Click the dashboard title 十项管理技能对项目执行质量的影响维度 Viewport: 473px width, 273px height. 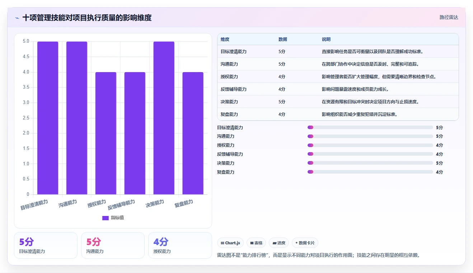87,18
